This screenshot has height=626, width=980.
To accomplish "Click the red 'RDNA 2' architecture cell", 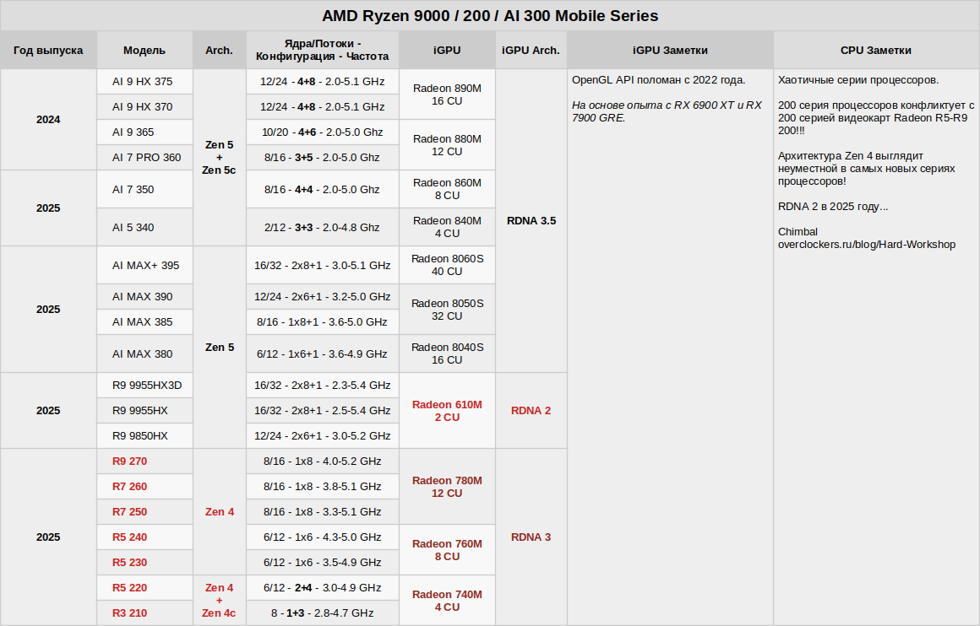I will [531, 411].
